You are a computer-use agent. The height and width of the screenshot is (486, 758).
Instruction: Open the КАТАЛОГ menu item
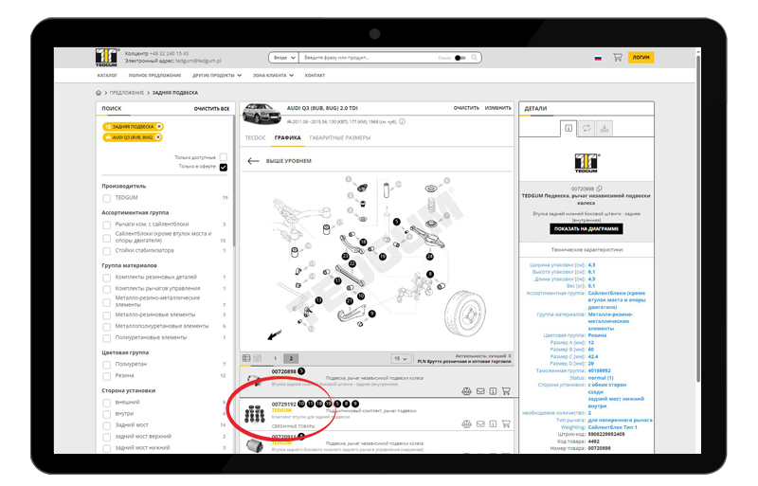[107, 76]
